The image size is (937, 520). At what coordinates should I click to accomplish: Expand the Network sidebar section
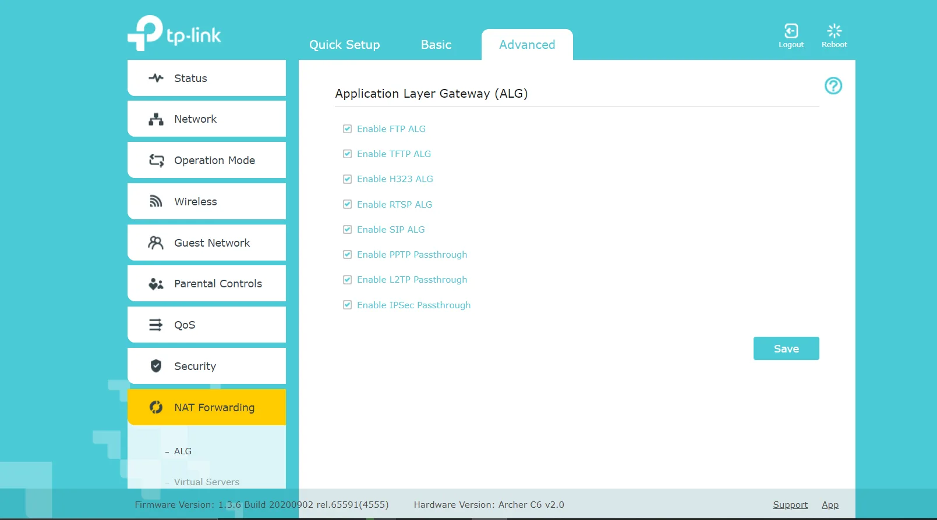click(x=207, y=119)
